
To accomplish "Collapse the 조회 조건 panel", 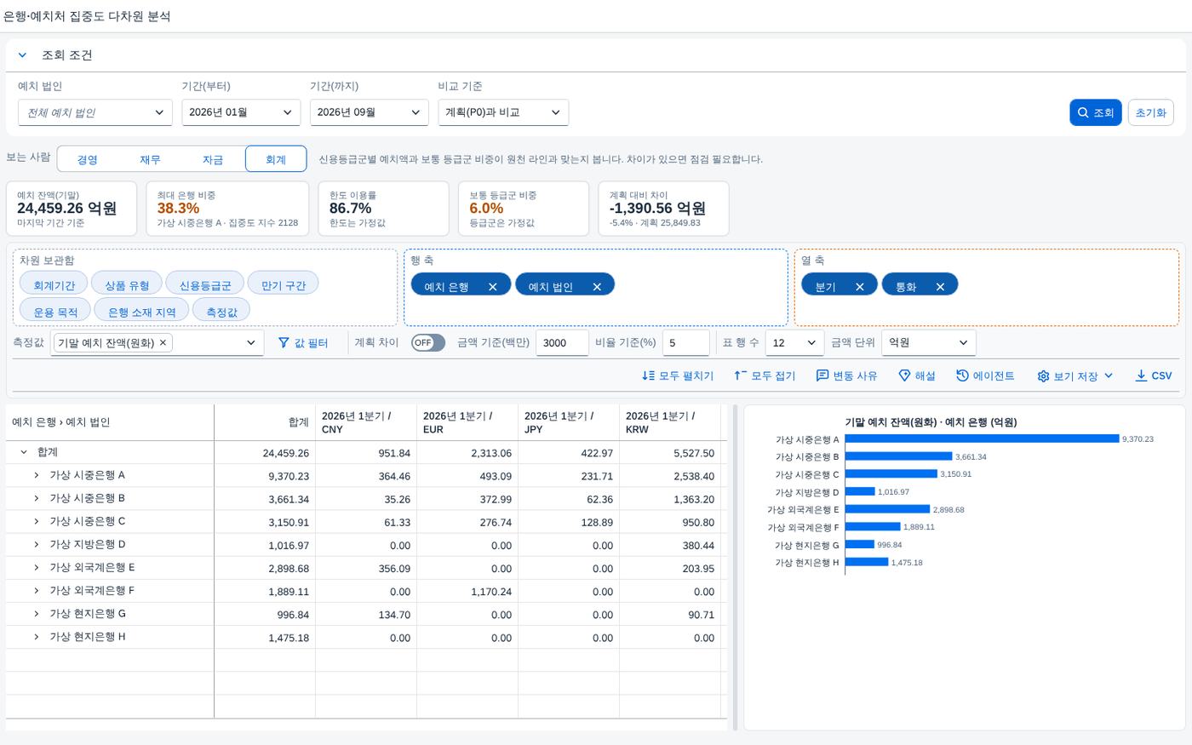I will pos(22,55).
